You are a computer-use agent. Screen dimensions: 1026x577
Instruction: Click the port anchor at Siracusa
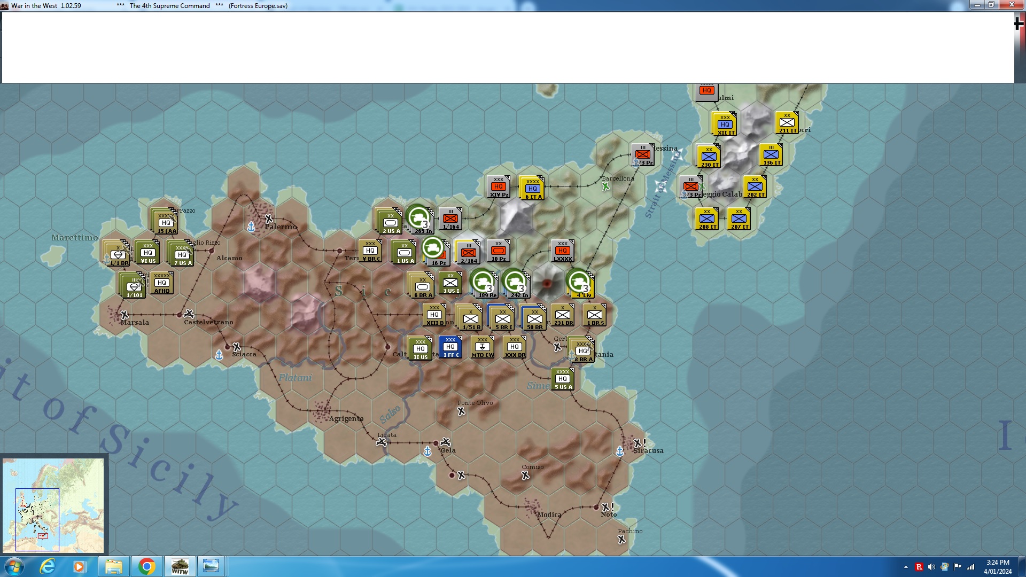click(x=619, y=450)
